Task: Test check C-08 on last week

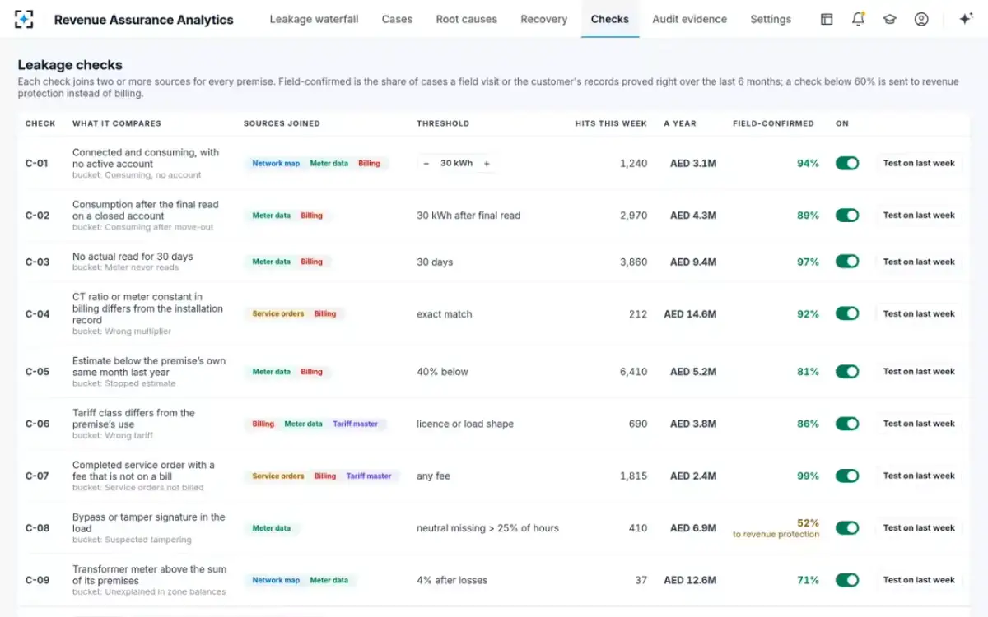Action: [919, 527]
